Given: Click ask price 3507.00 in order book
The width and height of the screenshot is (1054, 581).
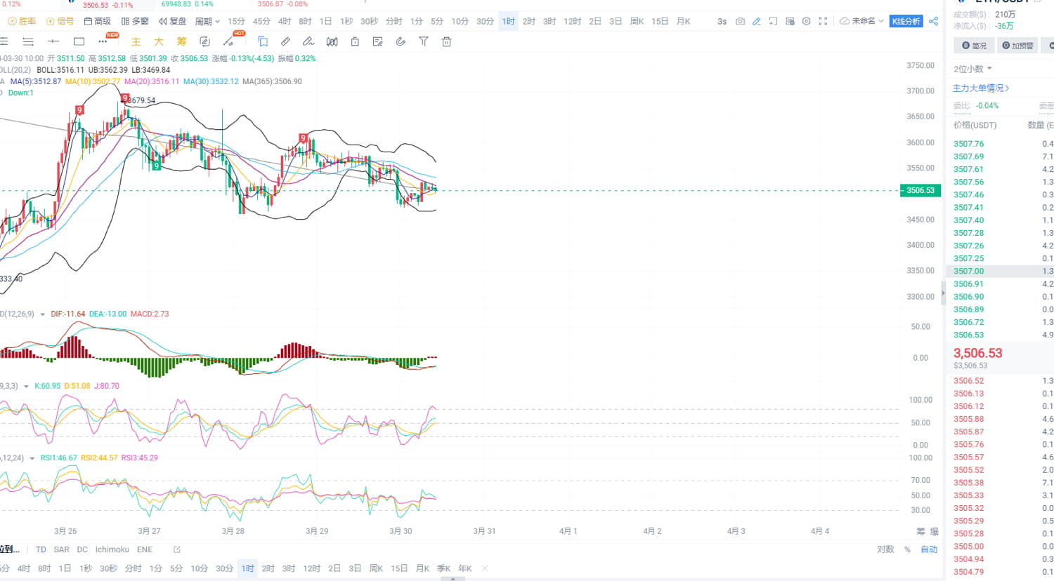Looking at the screenshot, I should 968,271.
